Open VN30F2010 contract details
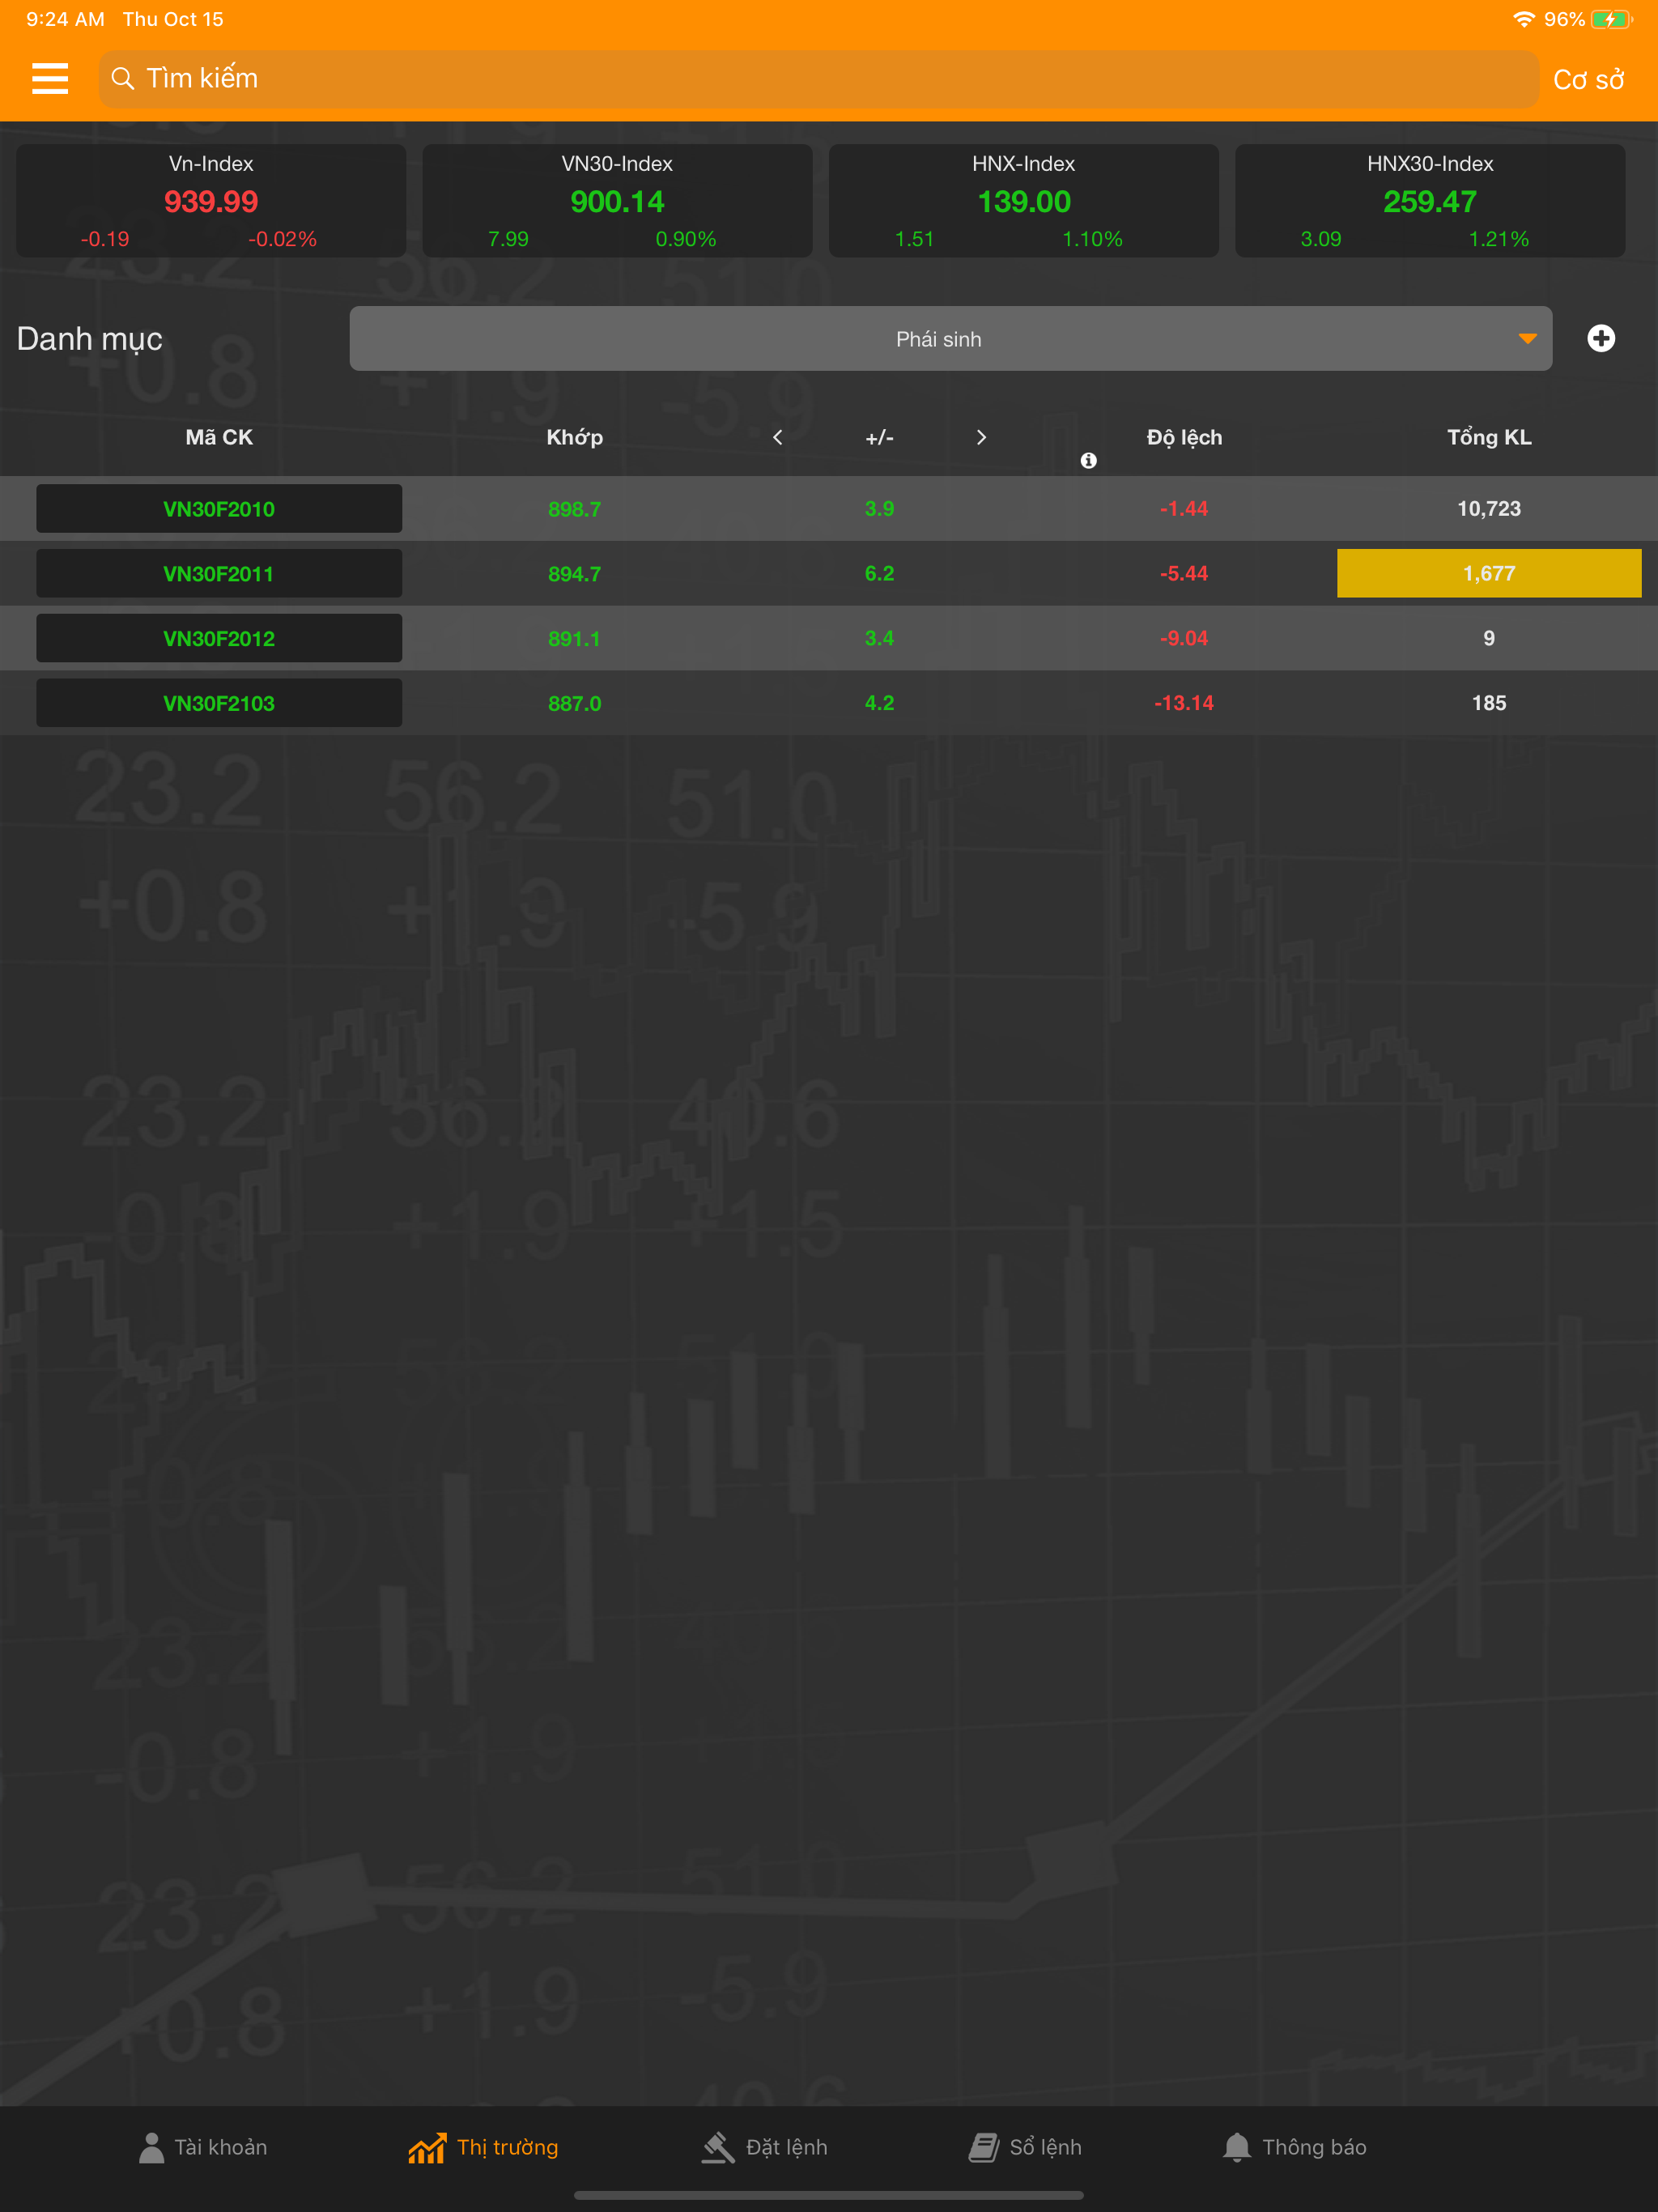This screenshot has height=2212, width=1658. [219, 509]
